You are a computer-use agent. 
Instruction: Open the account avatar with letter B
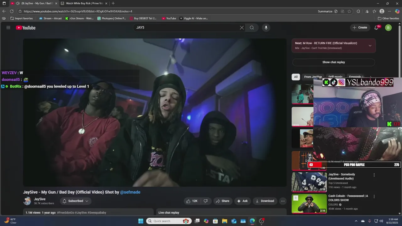click(x=388, y=28)
